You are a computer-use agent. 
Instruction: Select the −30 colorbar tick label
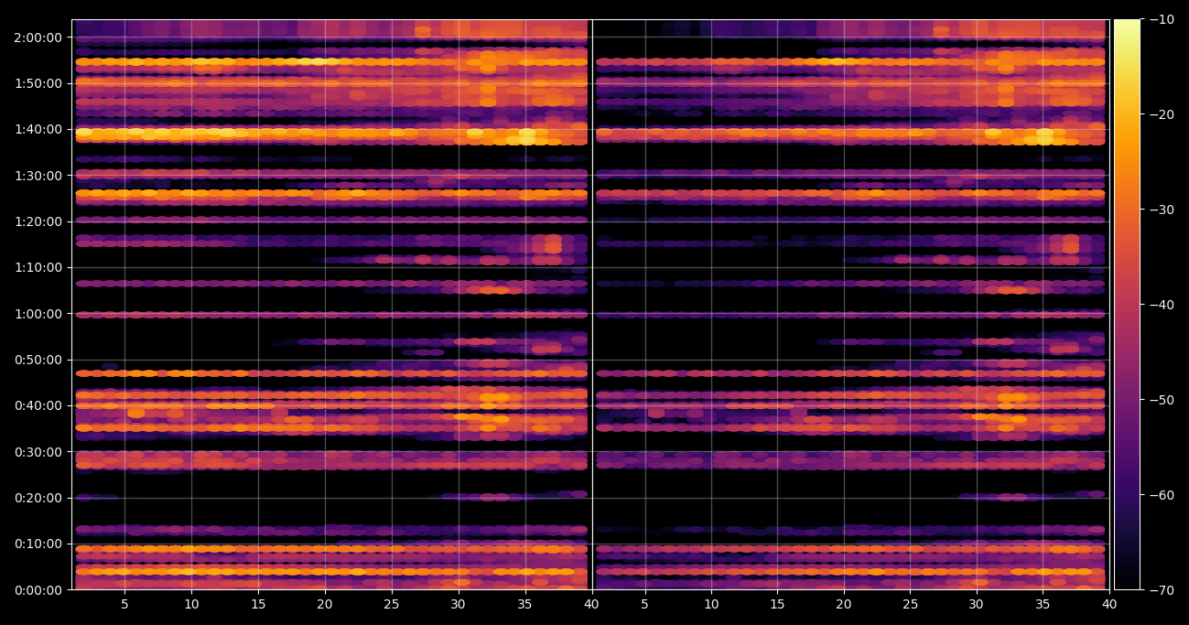pos(1162,210)
